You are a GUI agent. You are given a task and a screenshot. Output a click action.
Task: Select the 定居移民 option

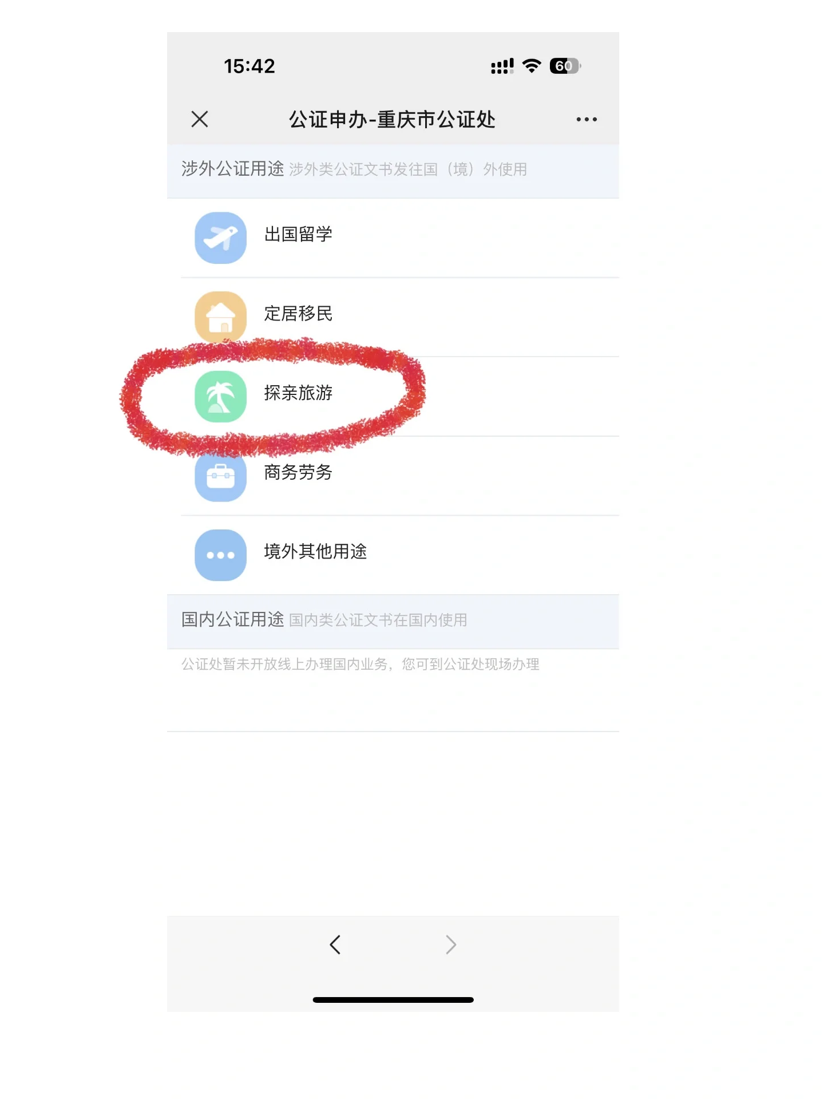point(393,317)
